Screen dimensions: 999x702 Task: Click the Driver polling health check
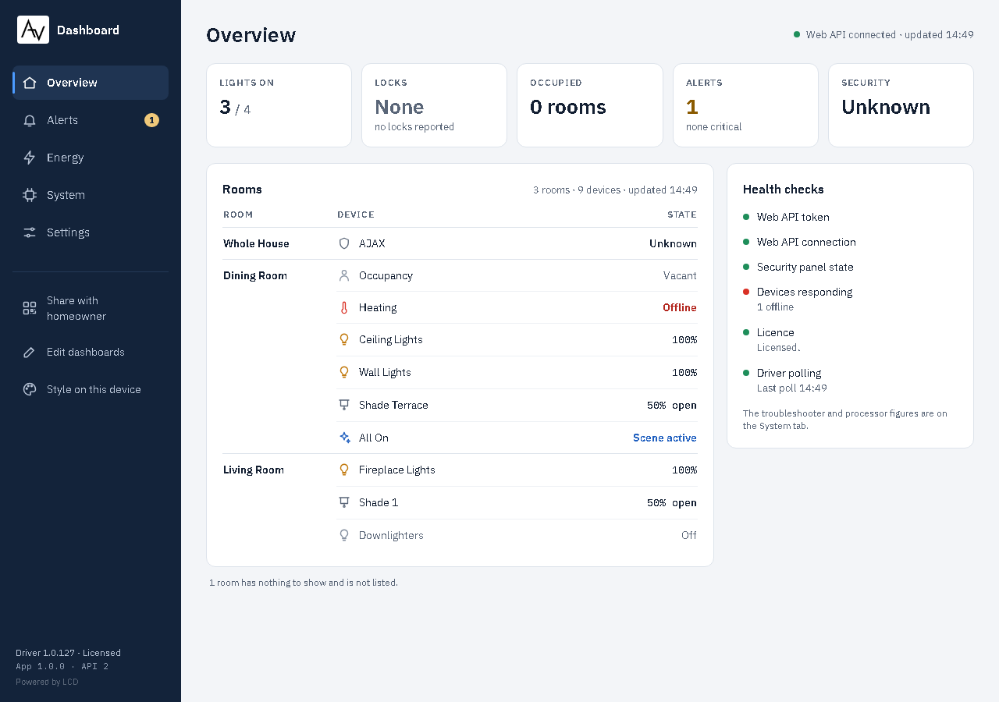point(850,380)
